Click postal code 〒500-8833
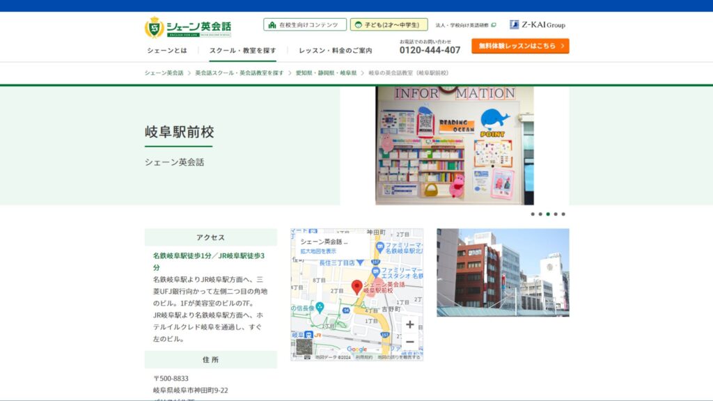The image size is (713, 401). [171, 378]
